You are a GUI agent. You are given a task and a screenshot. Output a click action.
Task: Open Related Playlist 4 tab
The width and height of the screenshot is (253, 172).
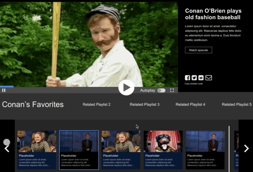click(191, 105)
